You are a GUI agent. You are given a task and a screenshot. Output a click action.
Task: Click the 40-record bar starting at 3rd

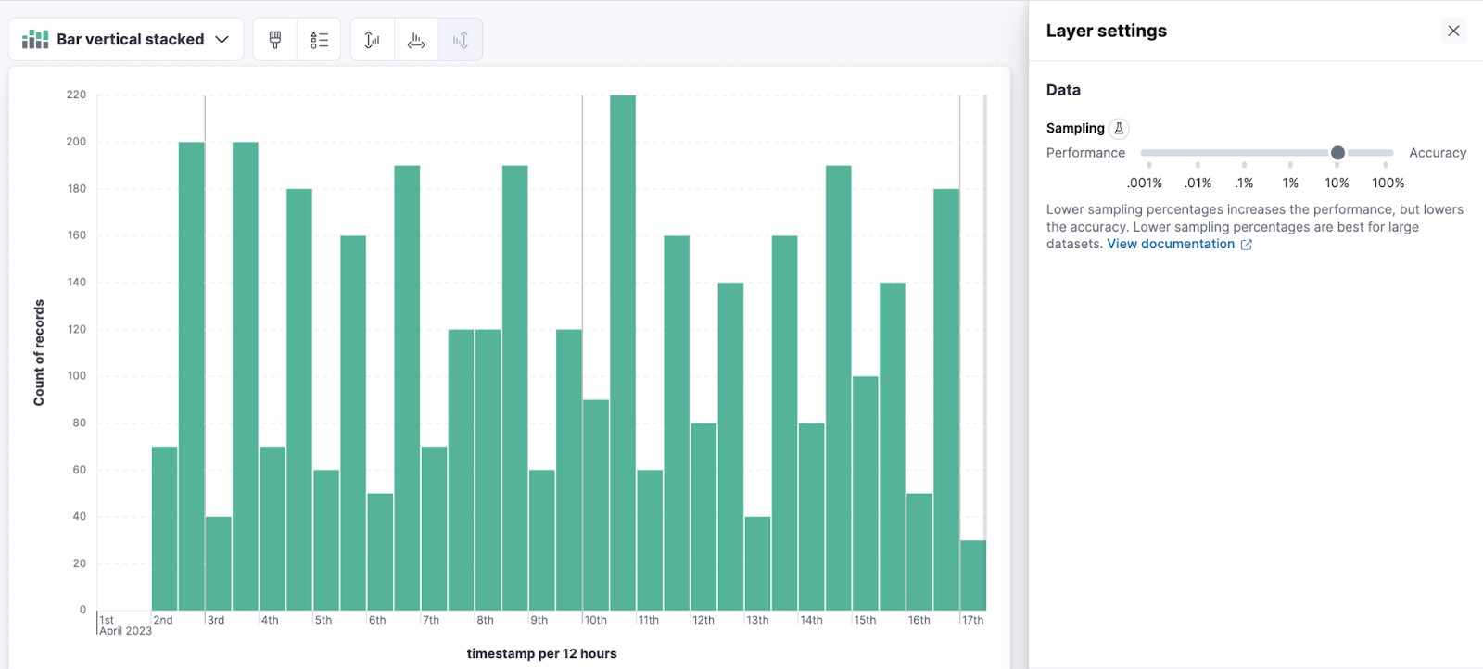[x=219, y=563]
